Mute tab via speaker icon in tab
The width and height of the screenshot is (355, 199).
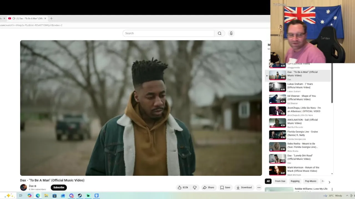coord(14,19)
